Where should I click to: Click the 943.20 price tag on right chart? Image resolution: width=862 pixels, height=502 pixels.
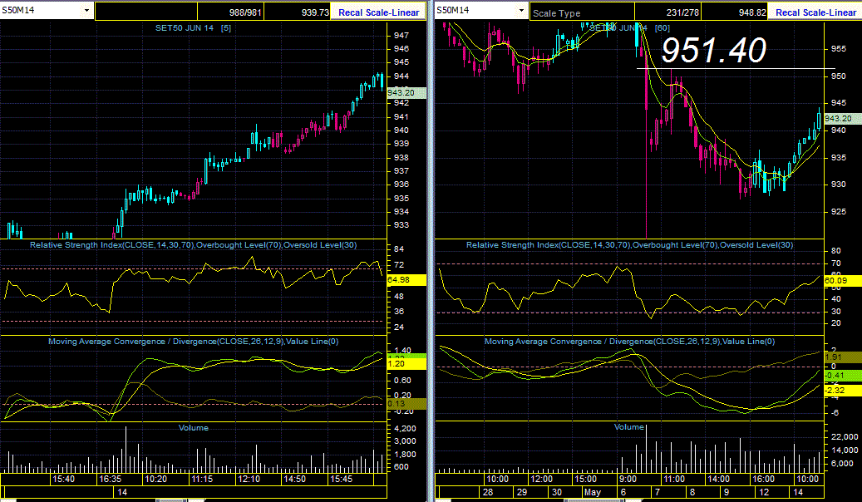[842, 118]
